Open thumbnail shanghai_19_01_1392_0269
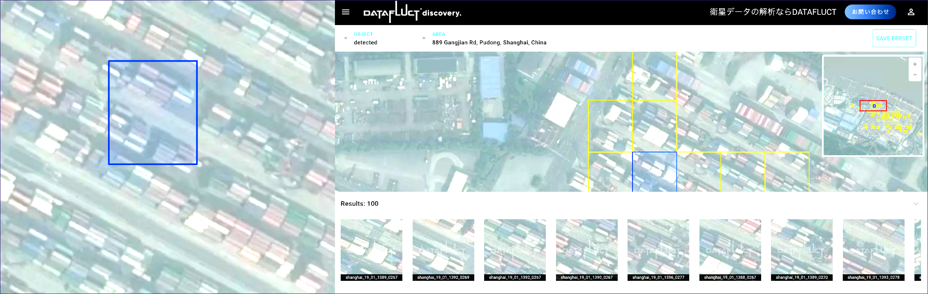This screenshot has width=928, height=294. 443,250
